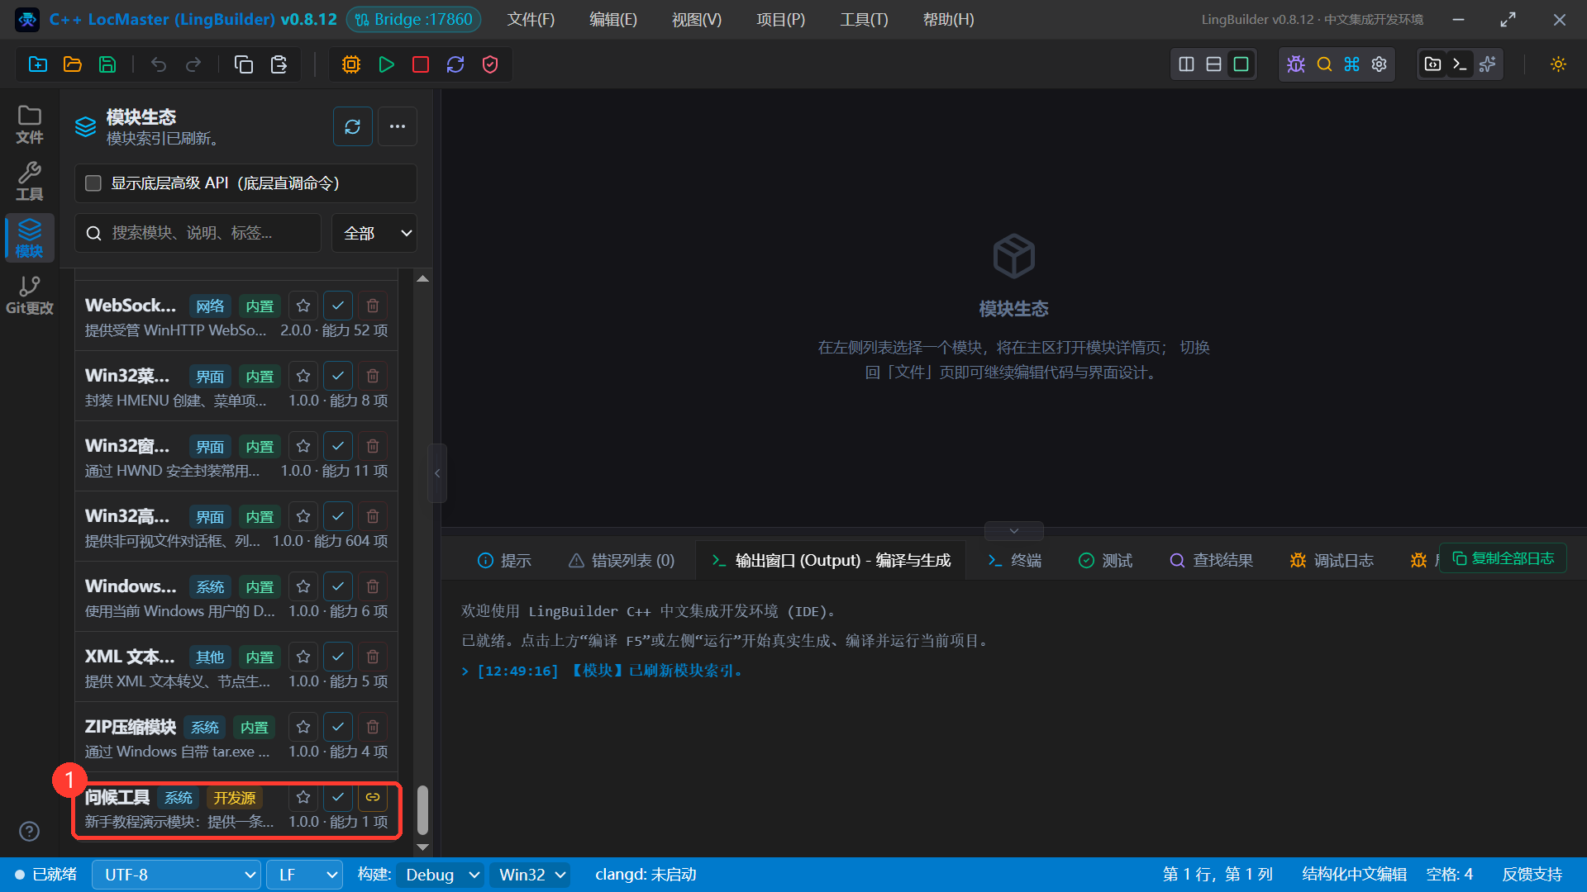Screen dimensions: 1587x892
Task: Refresh the module index button
Action: pos(353,126)
